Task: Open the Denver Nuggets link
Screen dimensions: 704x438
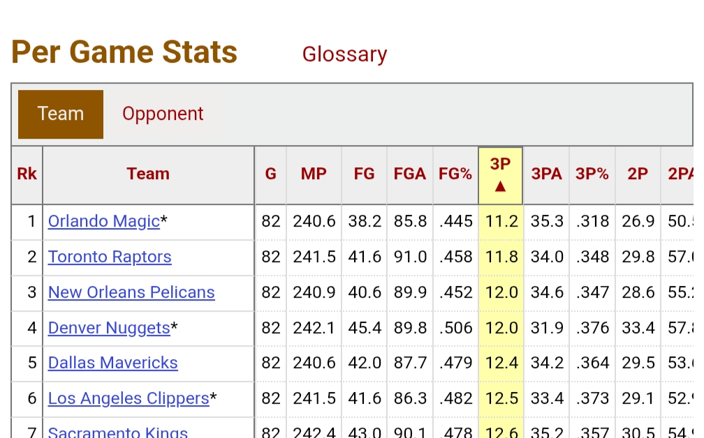Action: click(x=109, y=328)
